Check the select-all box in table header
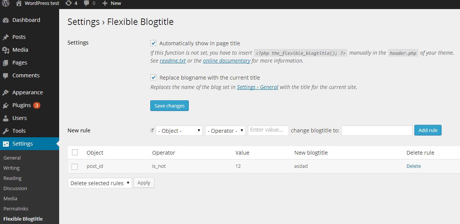 75,152
